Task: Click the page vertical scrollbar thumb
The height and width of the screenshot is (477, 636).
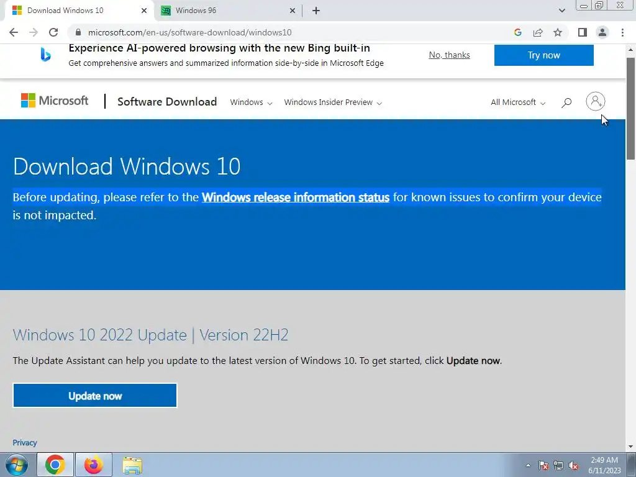Action: (631, 109)
